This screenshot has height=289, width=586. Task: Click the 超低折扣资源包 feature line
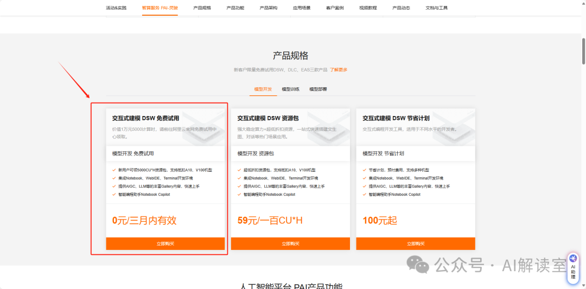point(279,170)
